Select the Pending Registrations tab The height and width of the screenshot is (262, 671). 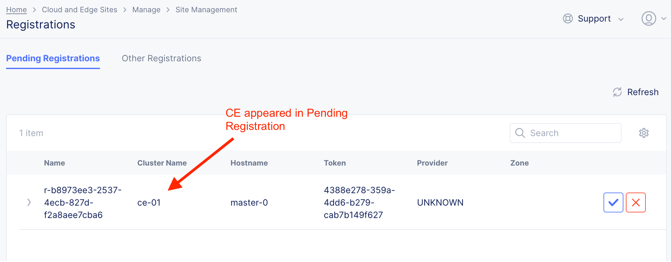coord(53,58)
